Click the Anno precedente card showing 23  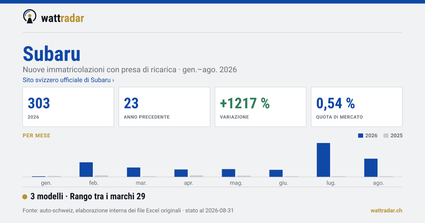[x=164, y=107]
